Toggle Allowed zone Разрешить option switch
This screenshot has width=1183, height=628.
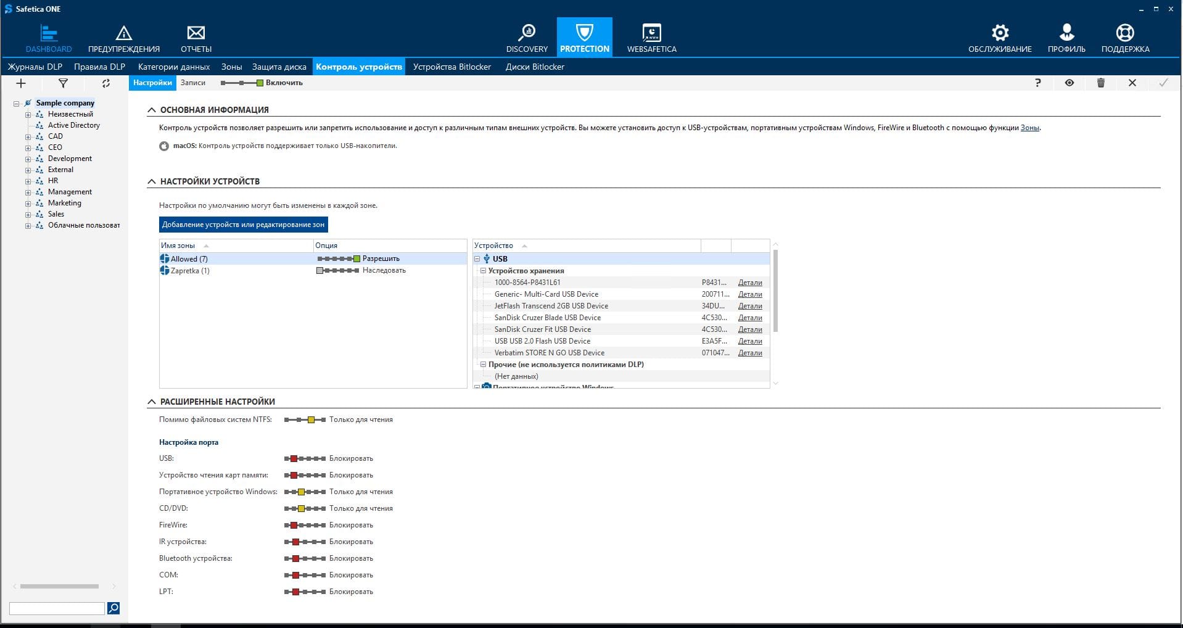point(339,259)
